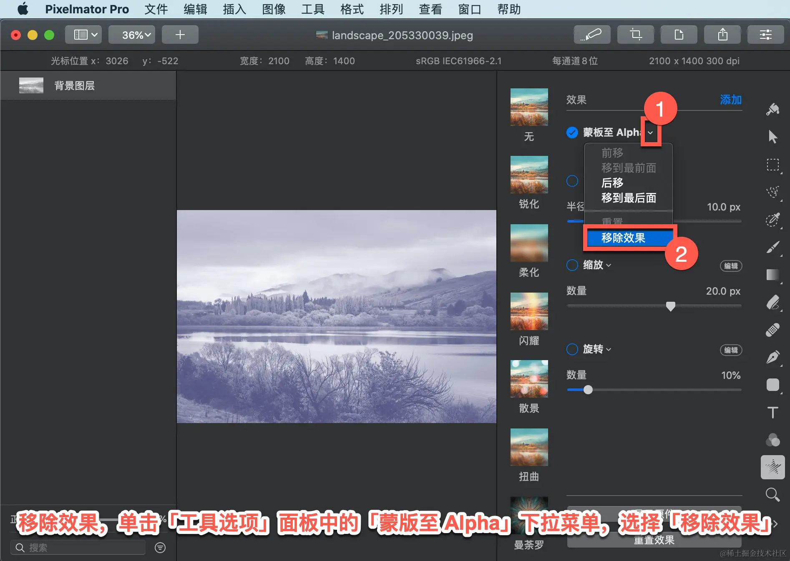Open the Apple menu
Viewport: 790px width, 561px height.
point(23,9)
